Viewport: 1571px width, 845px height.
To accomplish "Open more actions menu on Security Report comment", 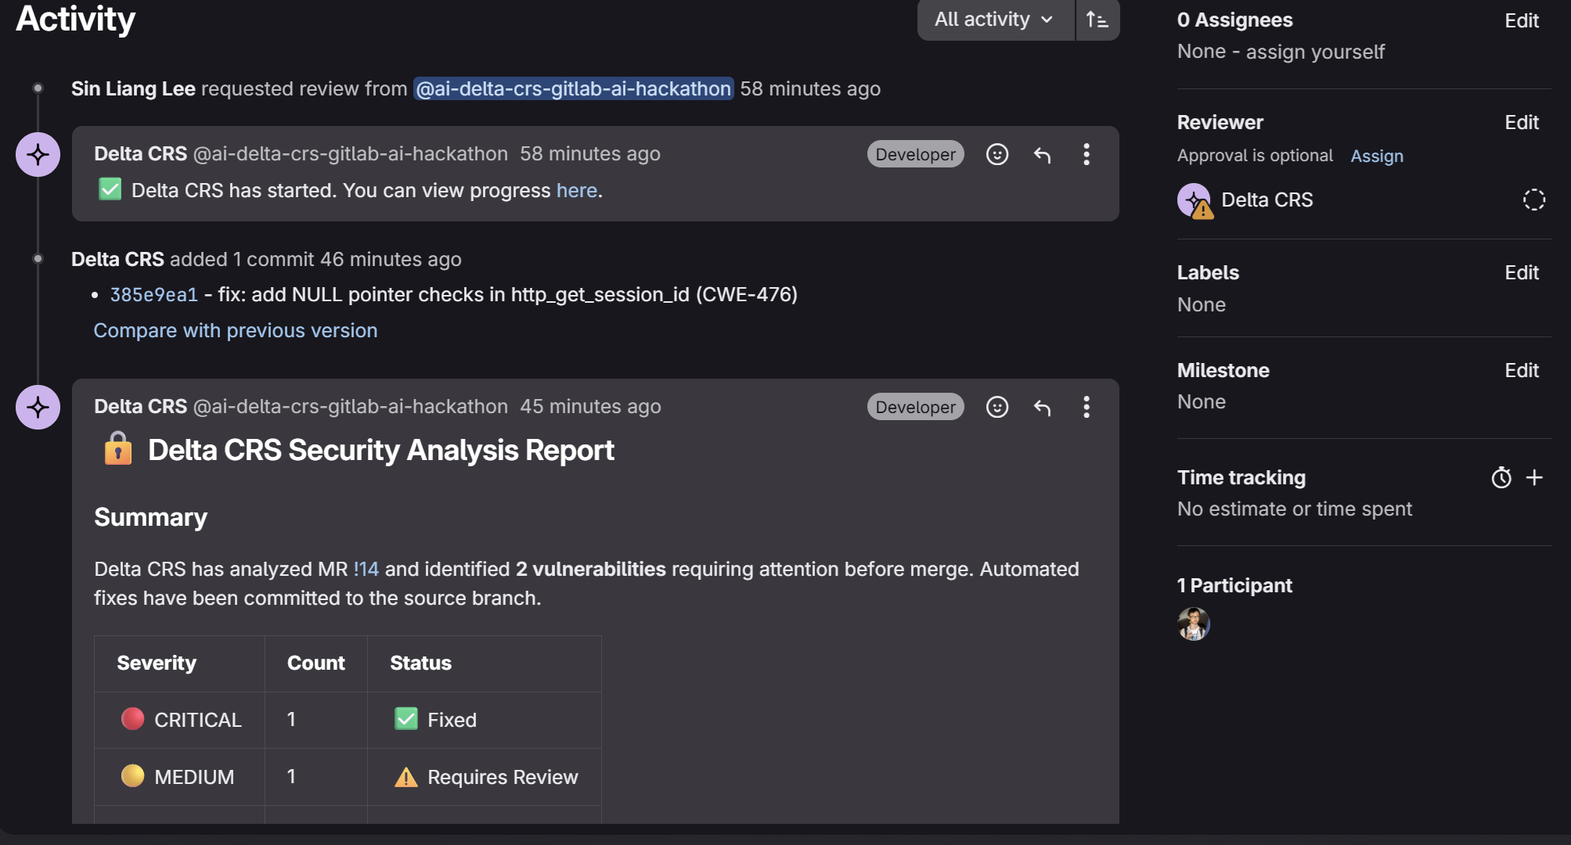I will tap(1086, 407).
